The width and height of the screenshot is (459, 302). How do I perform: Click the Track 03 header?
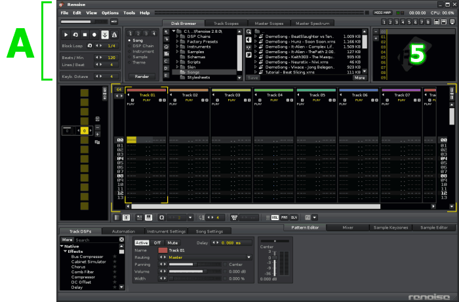(231, 95)
